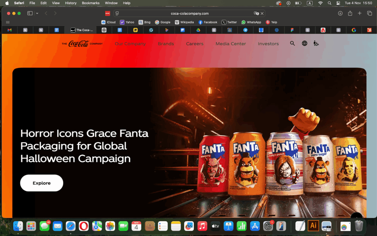Open the Apple TV app from the Dock
Viewport: 377px width, 236px height.
(x=215, y=226)
